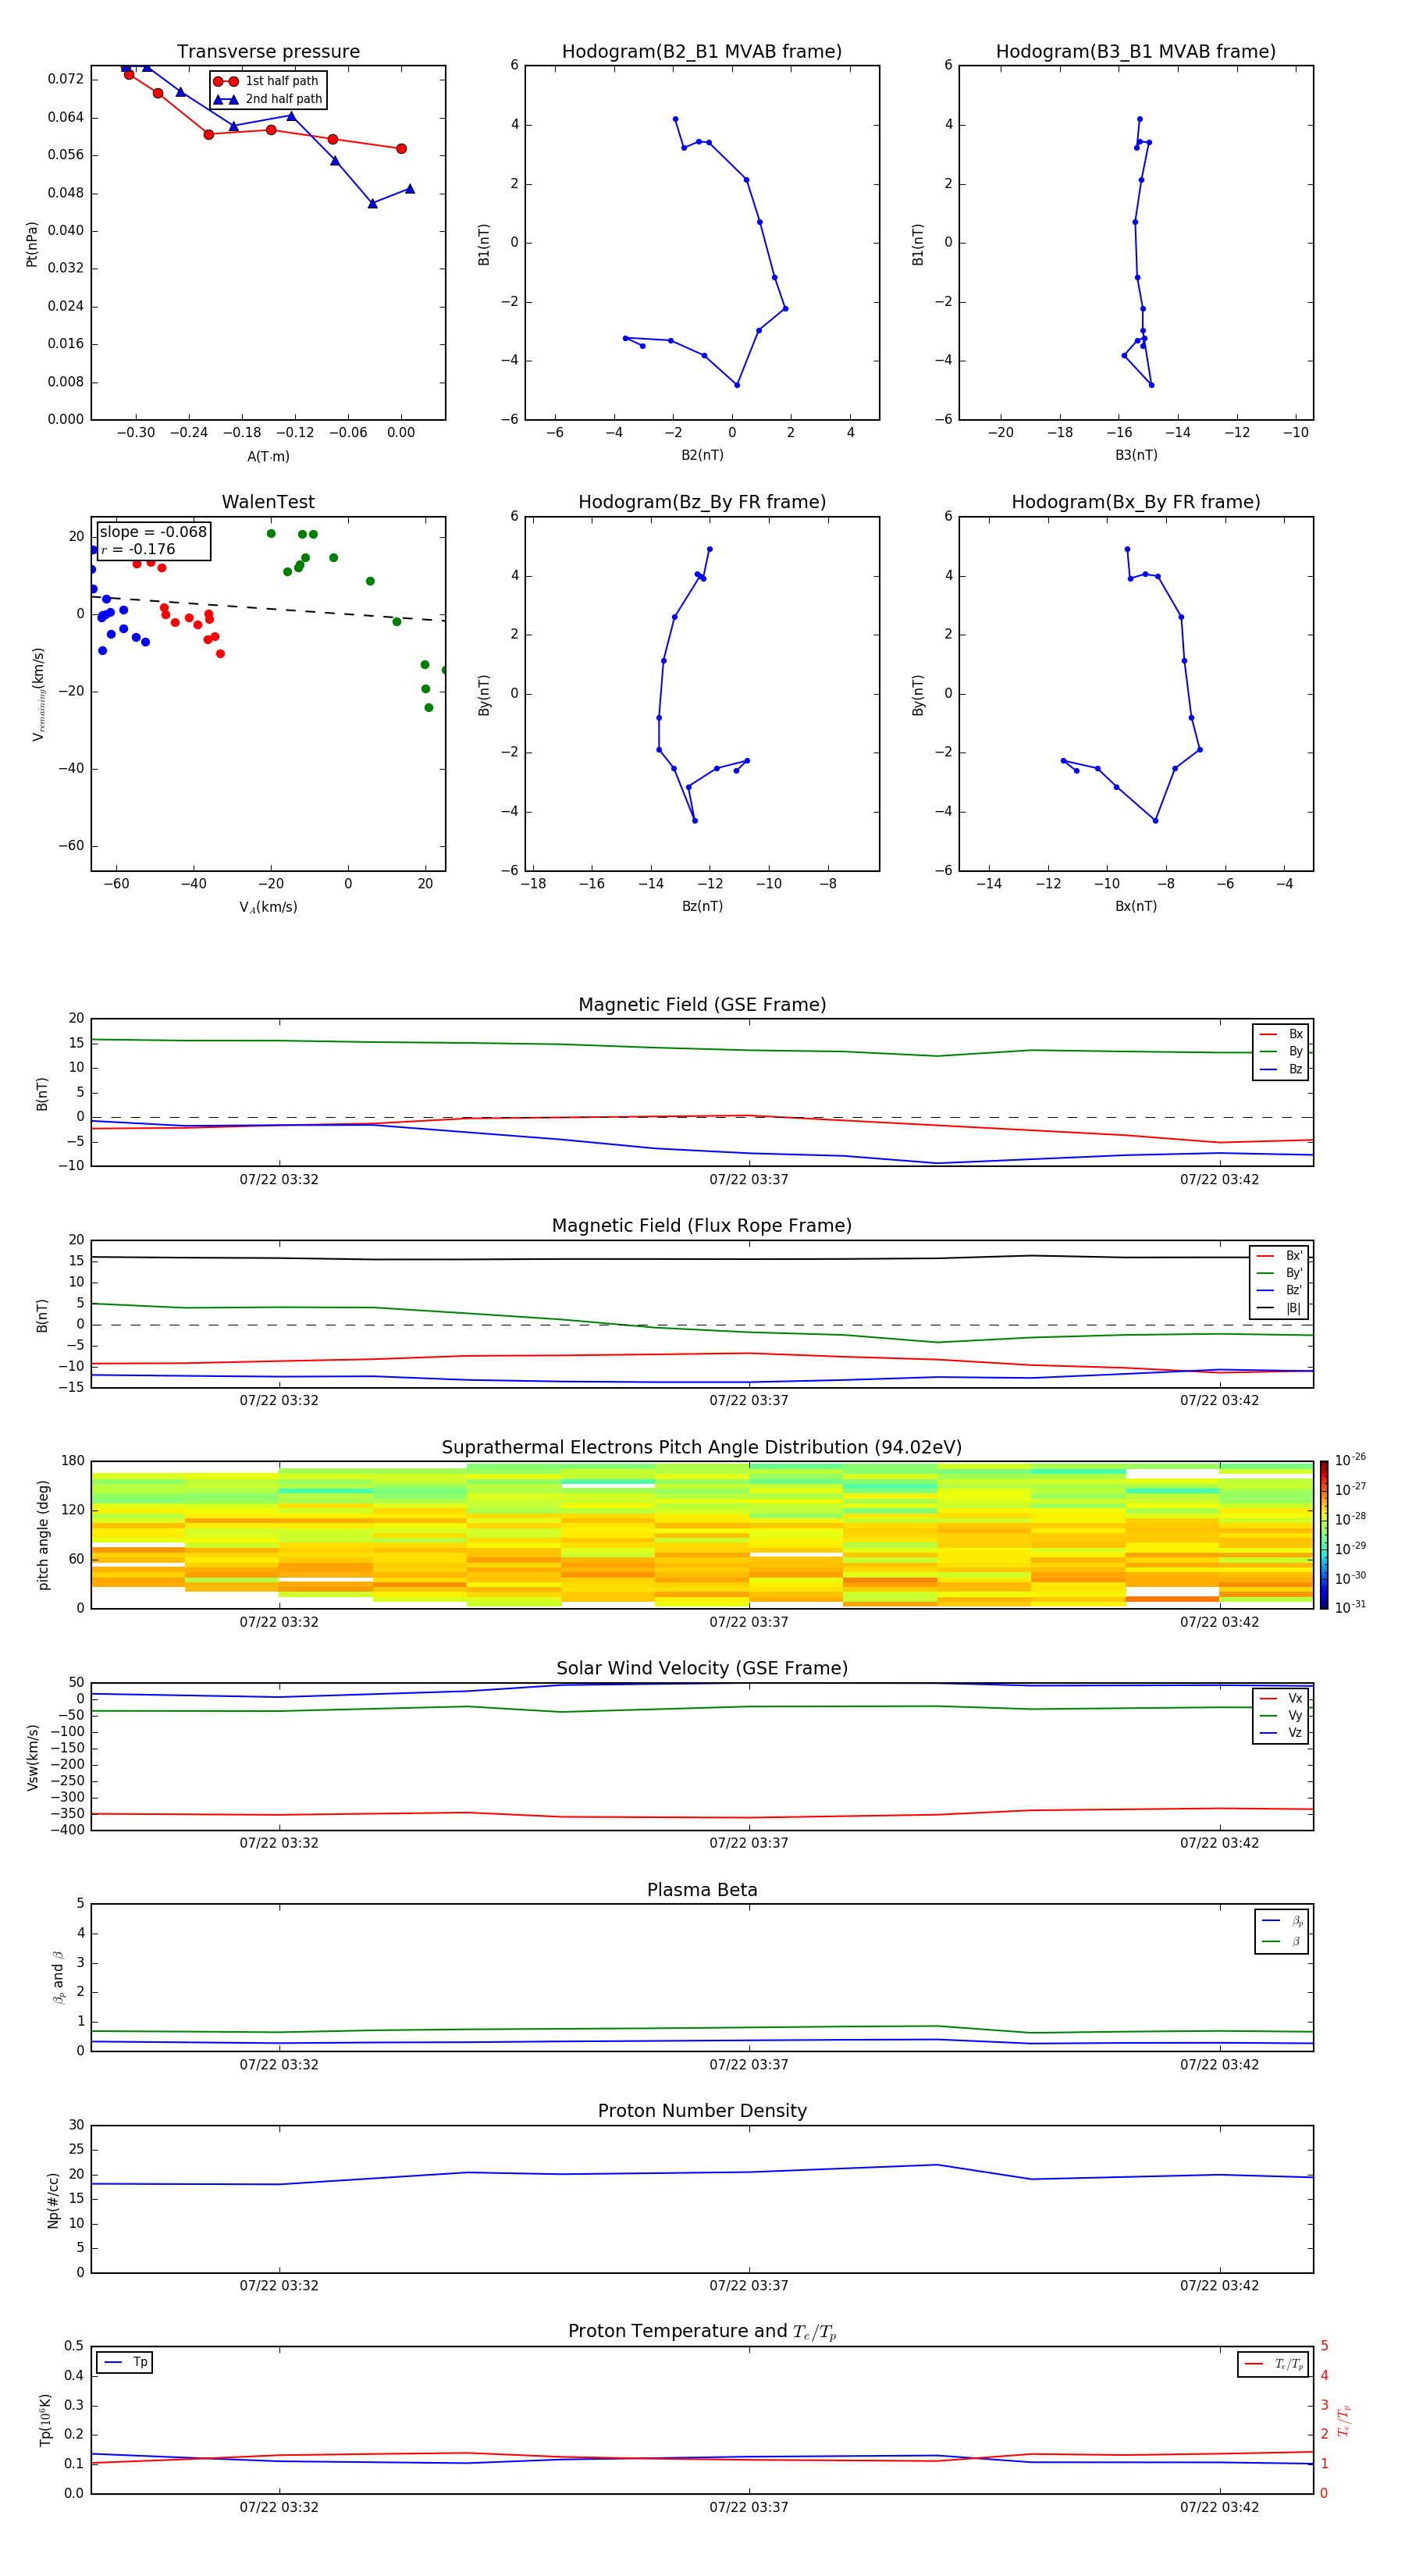
Task: Select the colorbar's top 10^-26 label
Action: (1350, 1460)
